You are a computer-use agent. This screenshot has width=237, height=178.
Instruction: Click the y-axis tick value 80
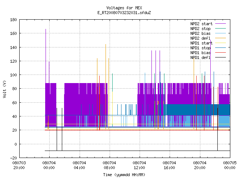(14, 89)
